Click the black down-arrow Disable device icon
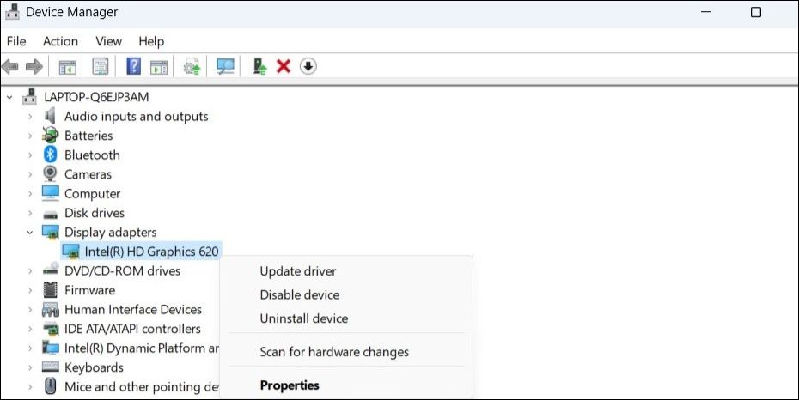This screenshot has width=799, height=400. 308,66
